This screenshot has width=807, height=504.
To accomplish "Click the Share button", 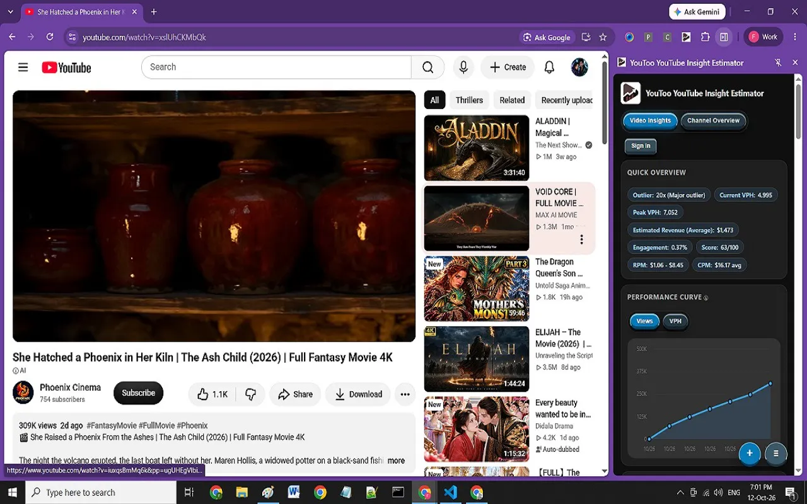I will pos(295,394).
